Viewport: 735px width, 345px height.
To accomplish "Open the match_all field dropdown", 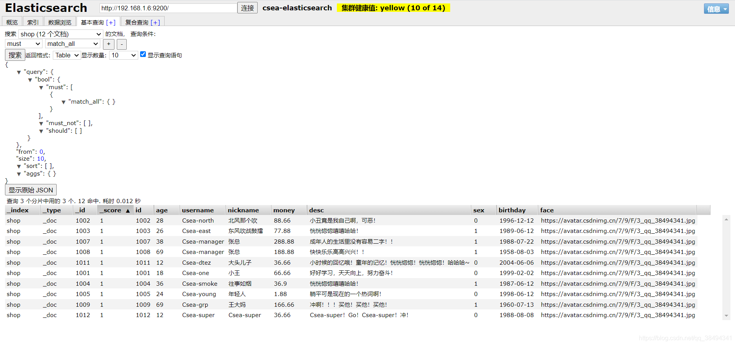I will point(73,44).
